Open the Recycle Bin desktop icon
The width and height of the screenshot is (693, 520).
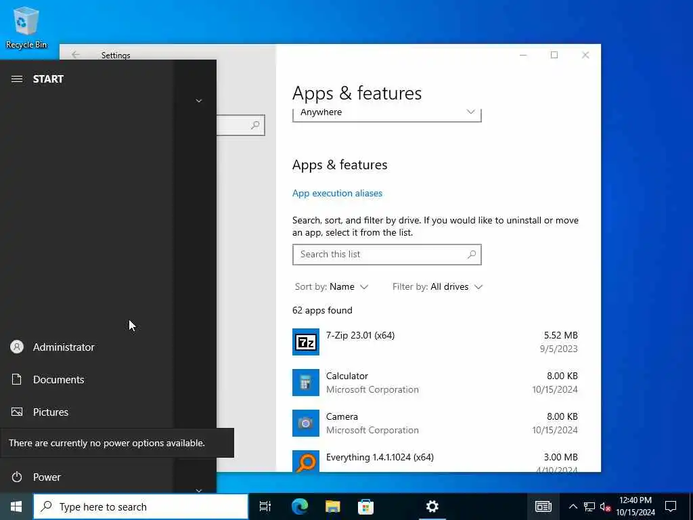click(26, 27)
